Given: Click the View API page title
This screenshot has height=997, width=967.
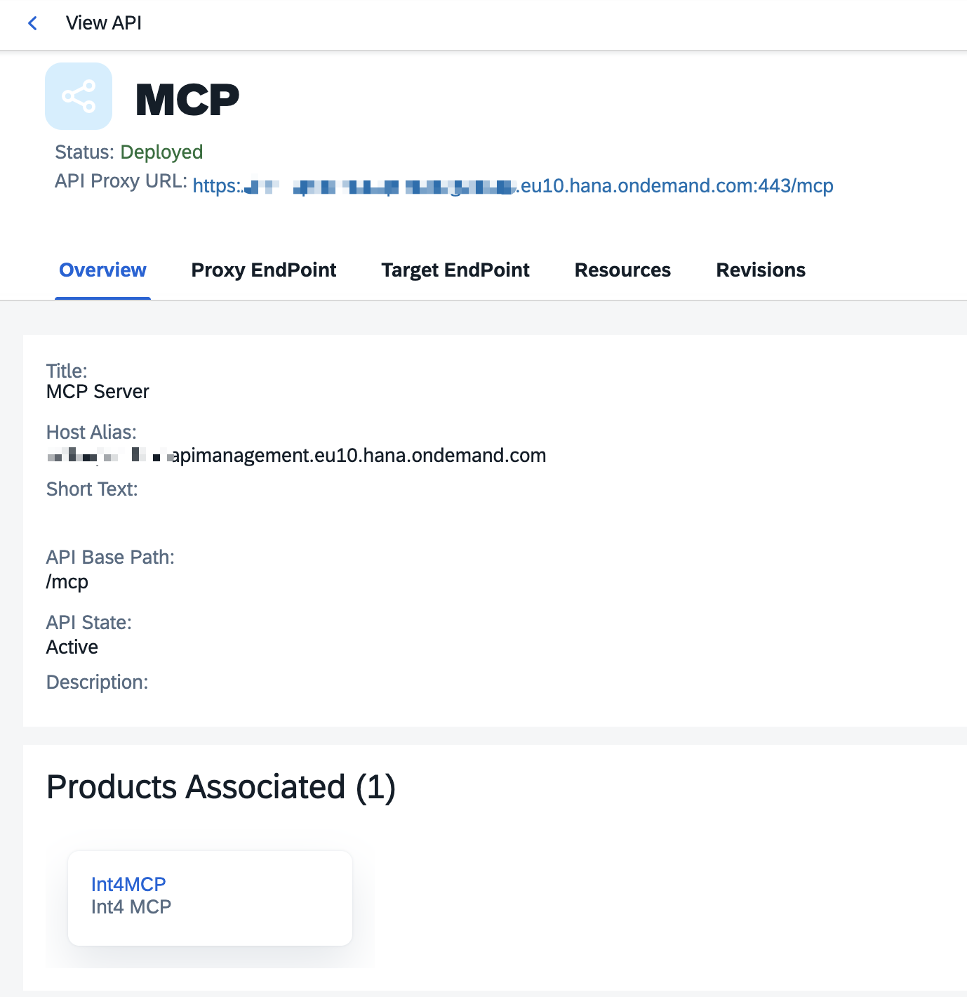Looking at the screenshot, I should (104, 23).
